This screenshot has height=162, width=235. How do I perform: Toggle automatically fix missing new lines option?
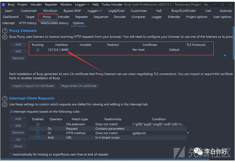11,154
